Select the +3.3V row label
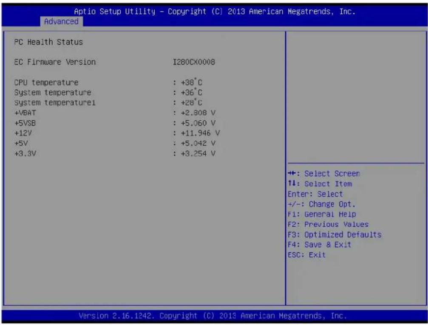The width and height of the screenshot is (428, 325). point(25,154)
